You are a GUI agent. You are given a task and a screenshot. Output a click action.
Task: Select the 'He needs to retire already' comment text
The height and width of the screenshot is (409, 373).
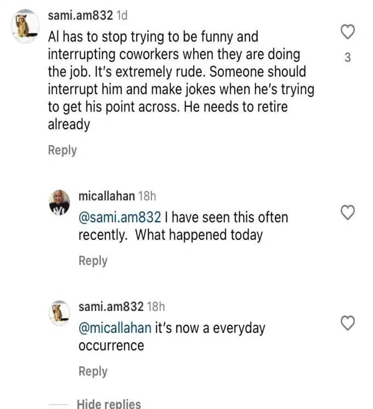click(x=168, y=116)
